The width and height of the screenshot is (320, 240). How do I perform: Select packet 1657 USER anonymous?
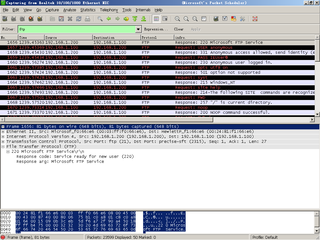pyautogui.click(x=157, y=47)
